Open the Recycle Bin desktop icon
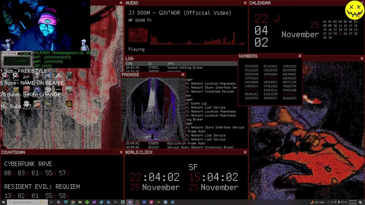The height and width of the screenshot is (205, 365). coord(26,104)
